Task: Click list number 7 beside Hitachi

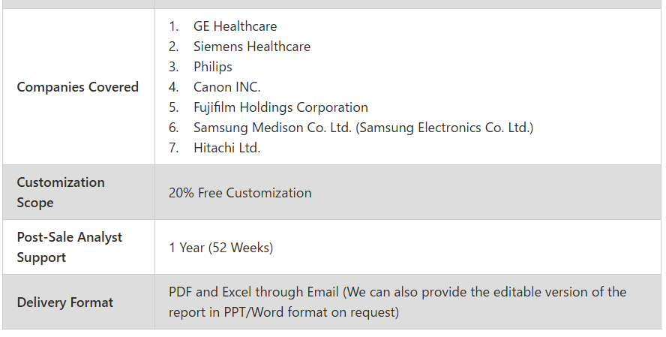Action: (x=173, y=148)
